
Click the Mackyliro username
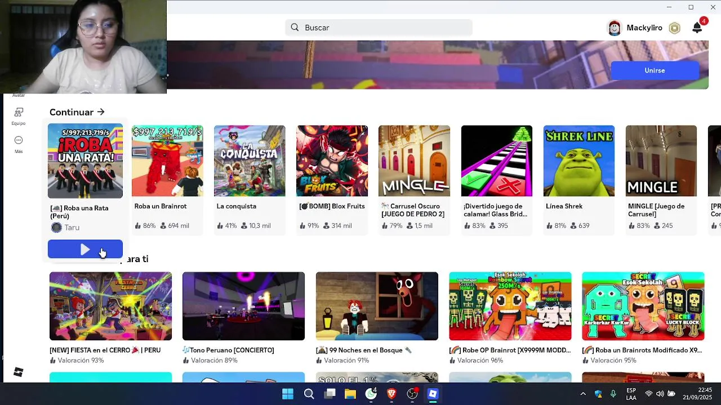click(644, 28)
